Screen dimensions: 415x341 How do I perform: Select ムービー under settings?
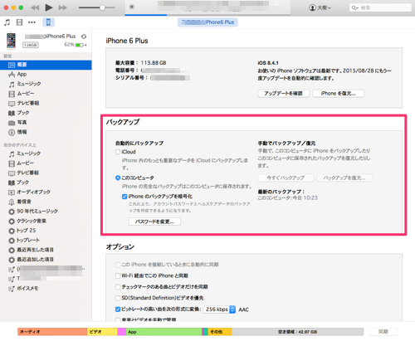click(x=46, y=94)
